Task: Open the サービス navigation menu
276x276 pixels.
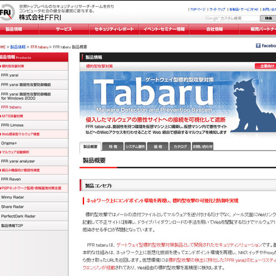Action: pyautogui.click(x=64, y=29)
